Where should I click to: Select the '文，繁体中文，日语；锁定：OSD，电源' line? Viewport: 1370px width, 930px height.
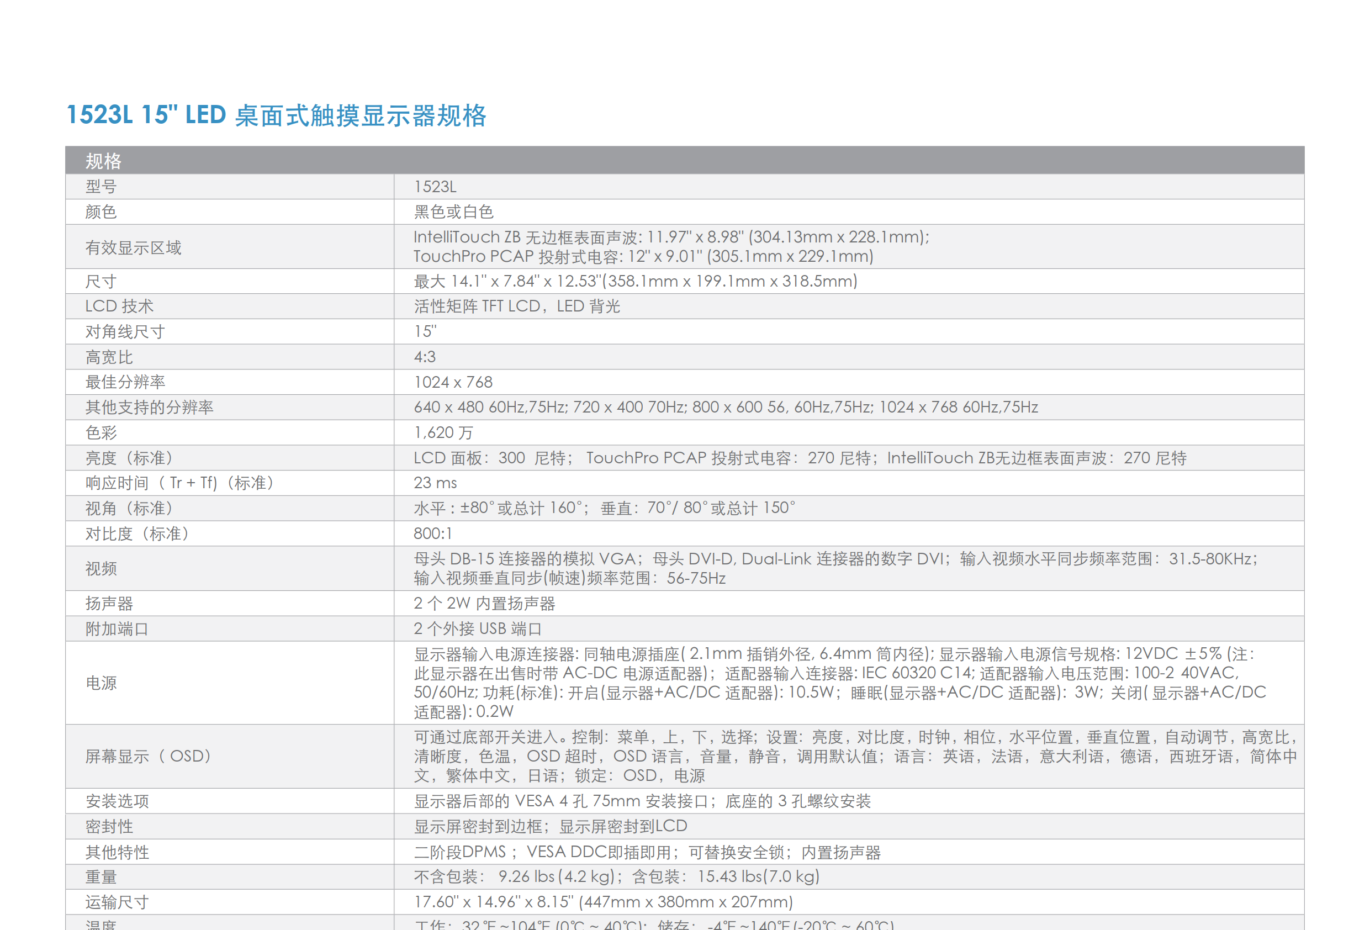559,775
